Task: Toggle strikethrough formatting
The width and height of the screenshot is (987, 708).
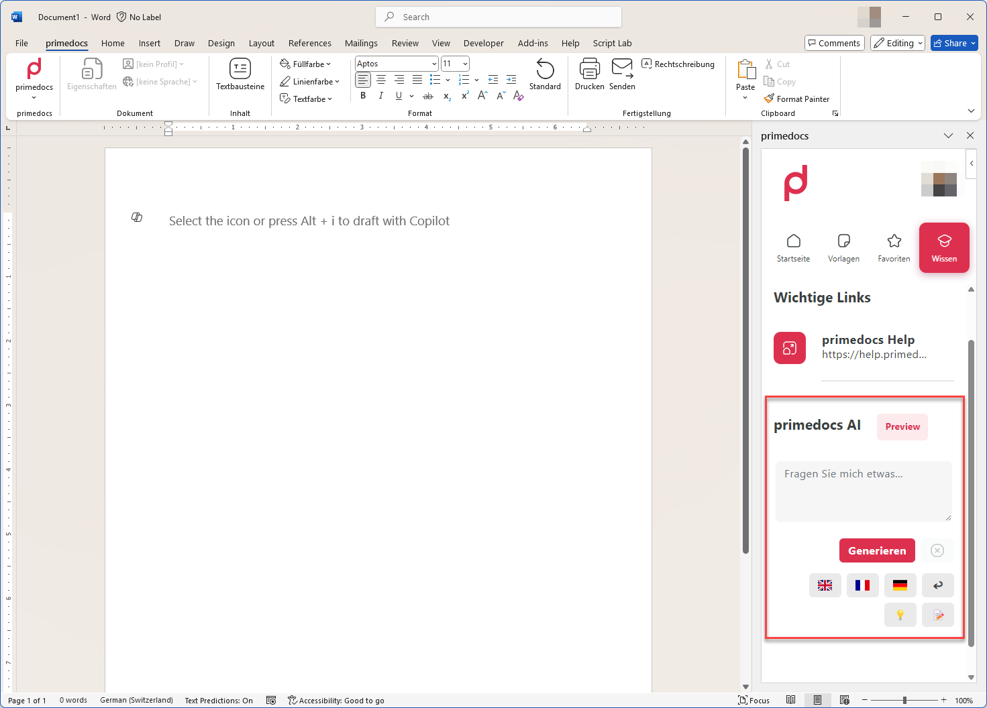Action: coord(427,97)
